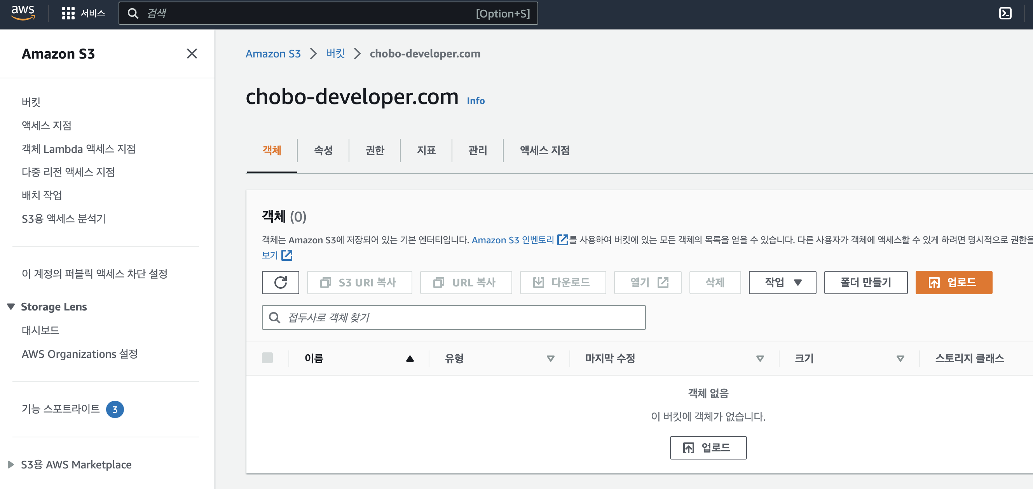Open the Amazon S3 inventory external link icon
The image size is (1033, 489).
click(563, 239)
